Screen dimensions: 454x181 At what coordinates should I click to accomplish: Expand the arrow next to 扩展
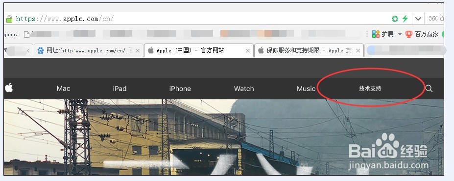[400, 34]
